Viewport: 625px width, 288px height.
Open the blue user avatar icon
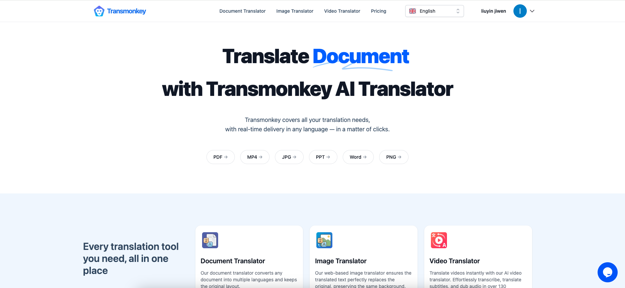[520, 11]
